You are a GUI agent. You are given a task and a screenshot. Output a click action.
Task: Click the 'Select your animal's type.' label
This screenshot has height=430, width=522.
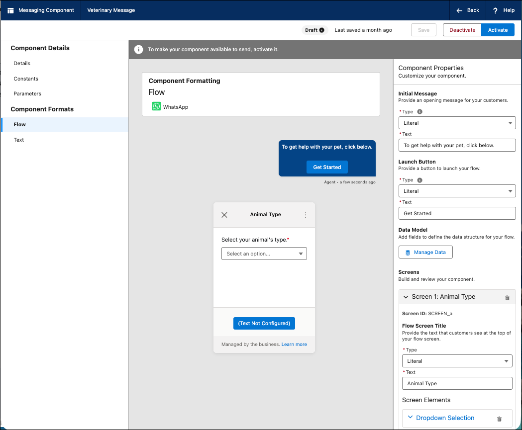(x=254, y=240)
